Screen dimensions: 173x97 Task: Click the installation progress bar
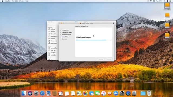tap(94, 40)
